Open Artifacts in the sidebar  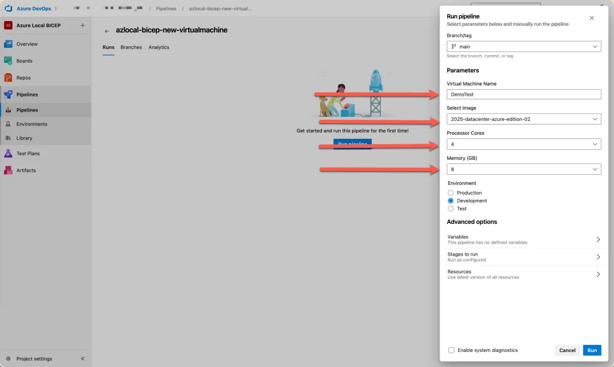tap(26, 171)
